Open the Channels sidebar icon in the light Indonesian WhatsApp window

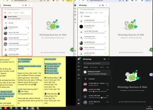pos(75,12)
